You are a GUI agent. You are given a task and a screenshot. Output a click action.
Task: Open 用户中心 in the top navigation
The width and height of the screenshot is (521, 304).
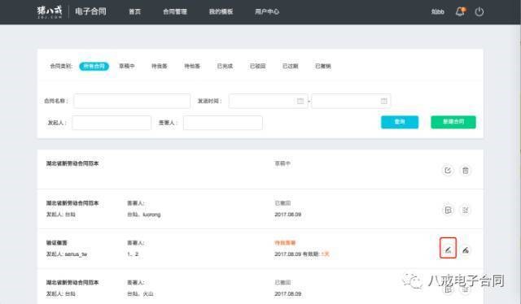pyautogui.click(x=267, y=11)
